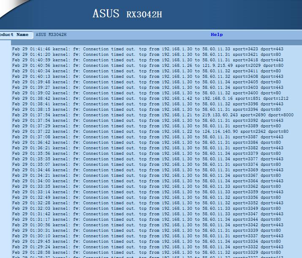The height and width of the screenshot is (258, 302).
Task: Select the log entry at 01:34:00
Action: (148, 181)
